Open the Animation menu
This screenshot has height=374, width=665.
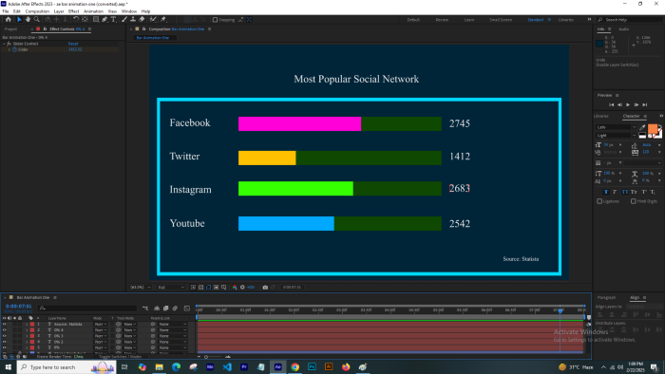point(93,11)
